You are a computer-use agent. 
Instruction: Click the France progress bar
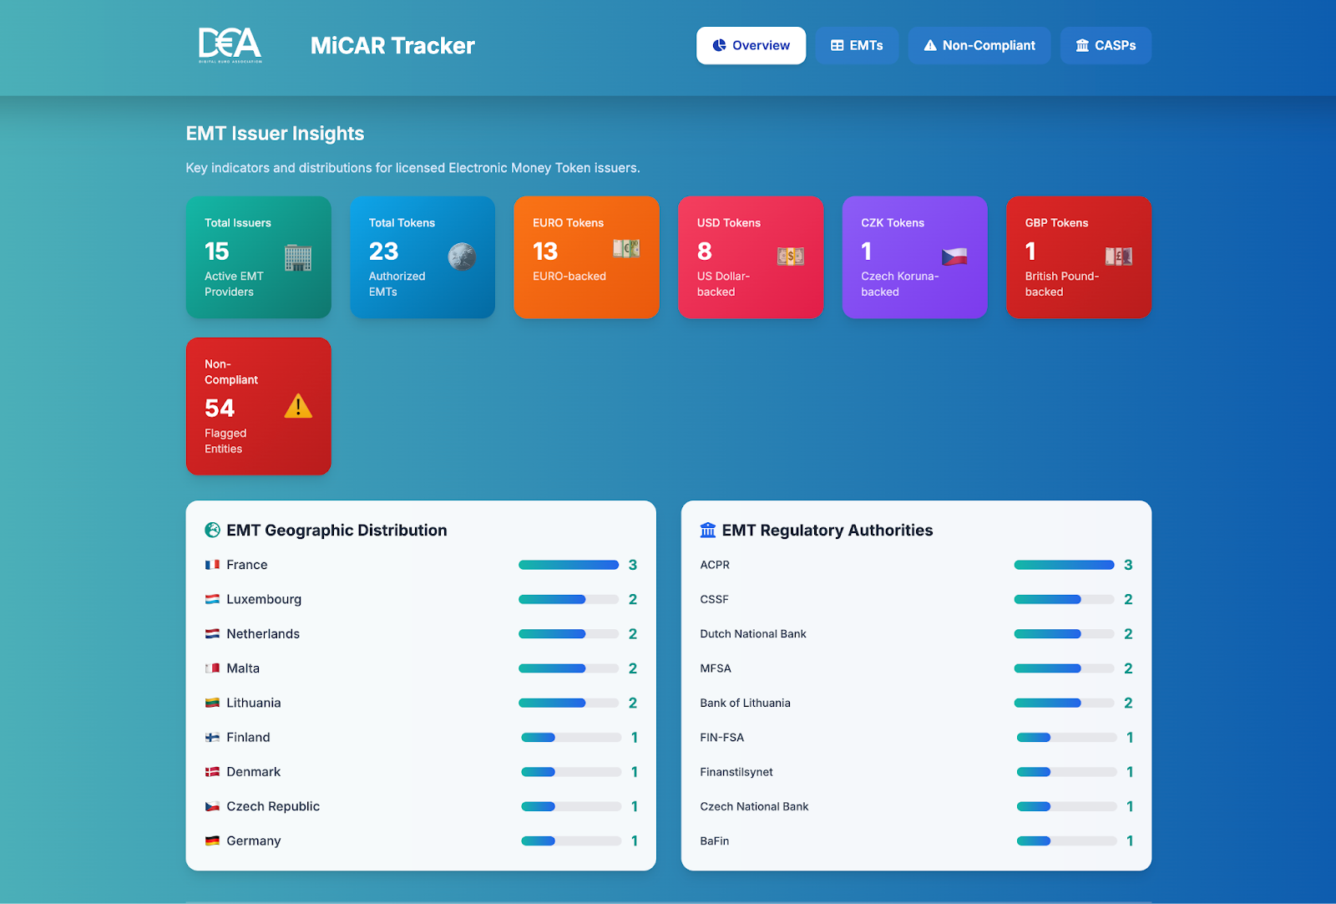568,565
